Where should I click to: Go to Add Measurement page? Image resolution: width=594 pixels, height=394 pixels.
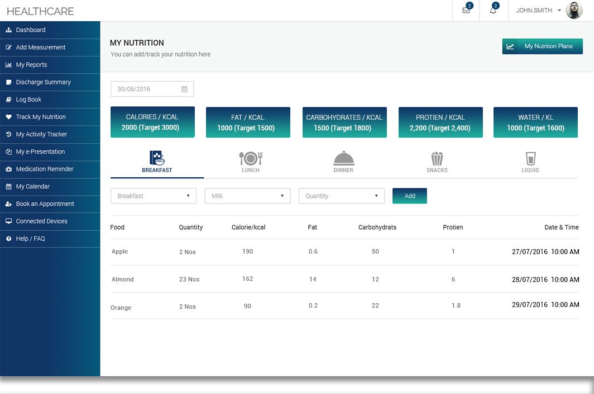(50, 47)
